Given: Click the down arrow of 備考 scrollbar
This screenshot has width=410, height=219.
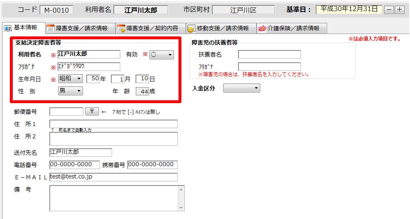Looking at the screenshot, I should pyautogui.click(x=181, y=208).
